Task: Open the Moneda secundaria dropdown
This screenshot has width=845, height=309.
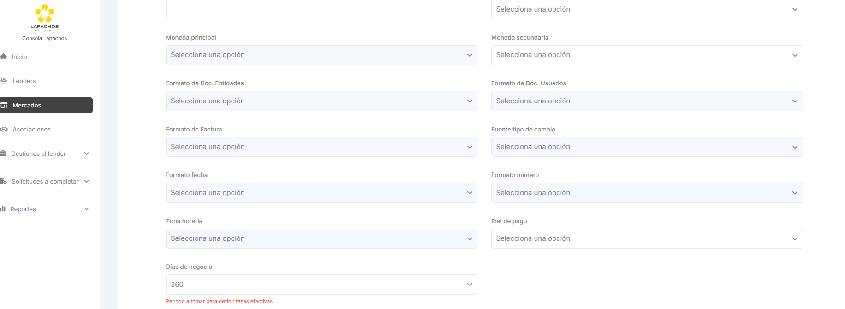Action: (x=646, y=55)
